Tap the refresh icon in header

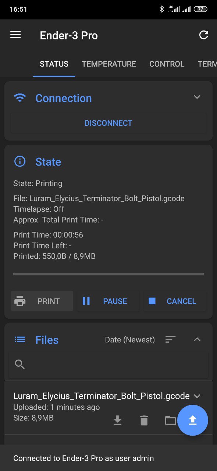click(203, 35)
